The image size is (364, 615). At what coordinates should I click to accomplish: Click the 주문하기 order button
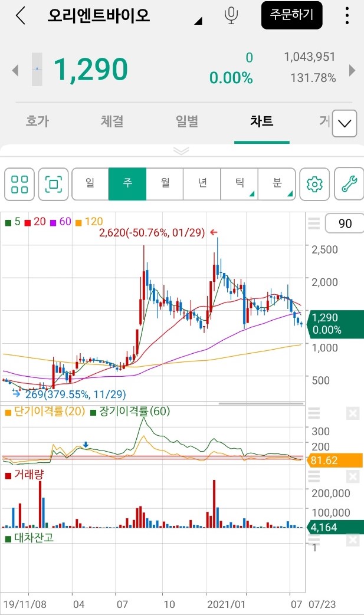pyautogui.click(x=292, y=15)
